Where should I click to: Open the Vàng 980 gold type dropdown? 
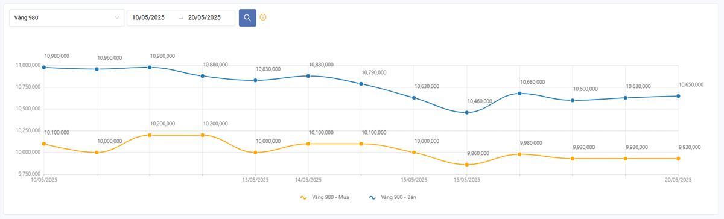coord(66,17)
